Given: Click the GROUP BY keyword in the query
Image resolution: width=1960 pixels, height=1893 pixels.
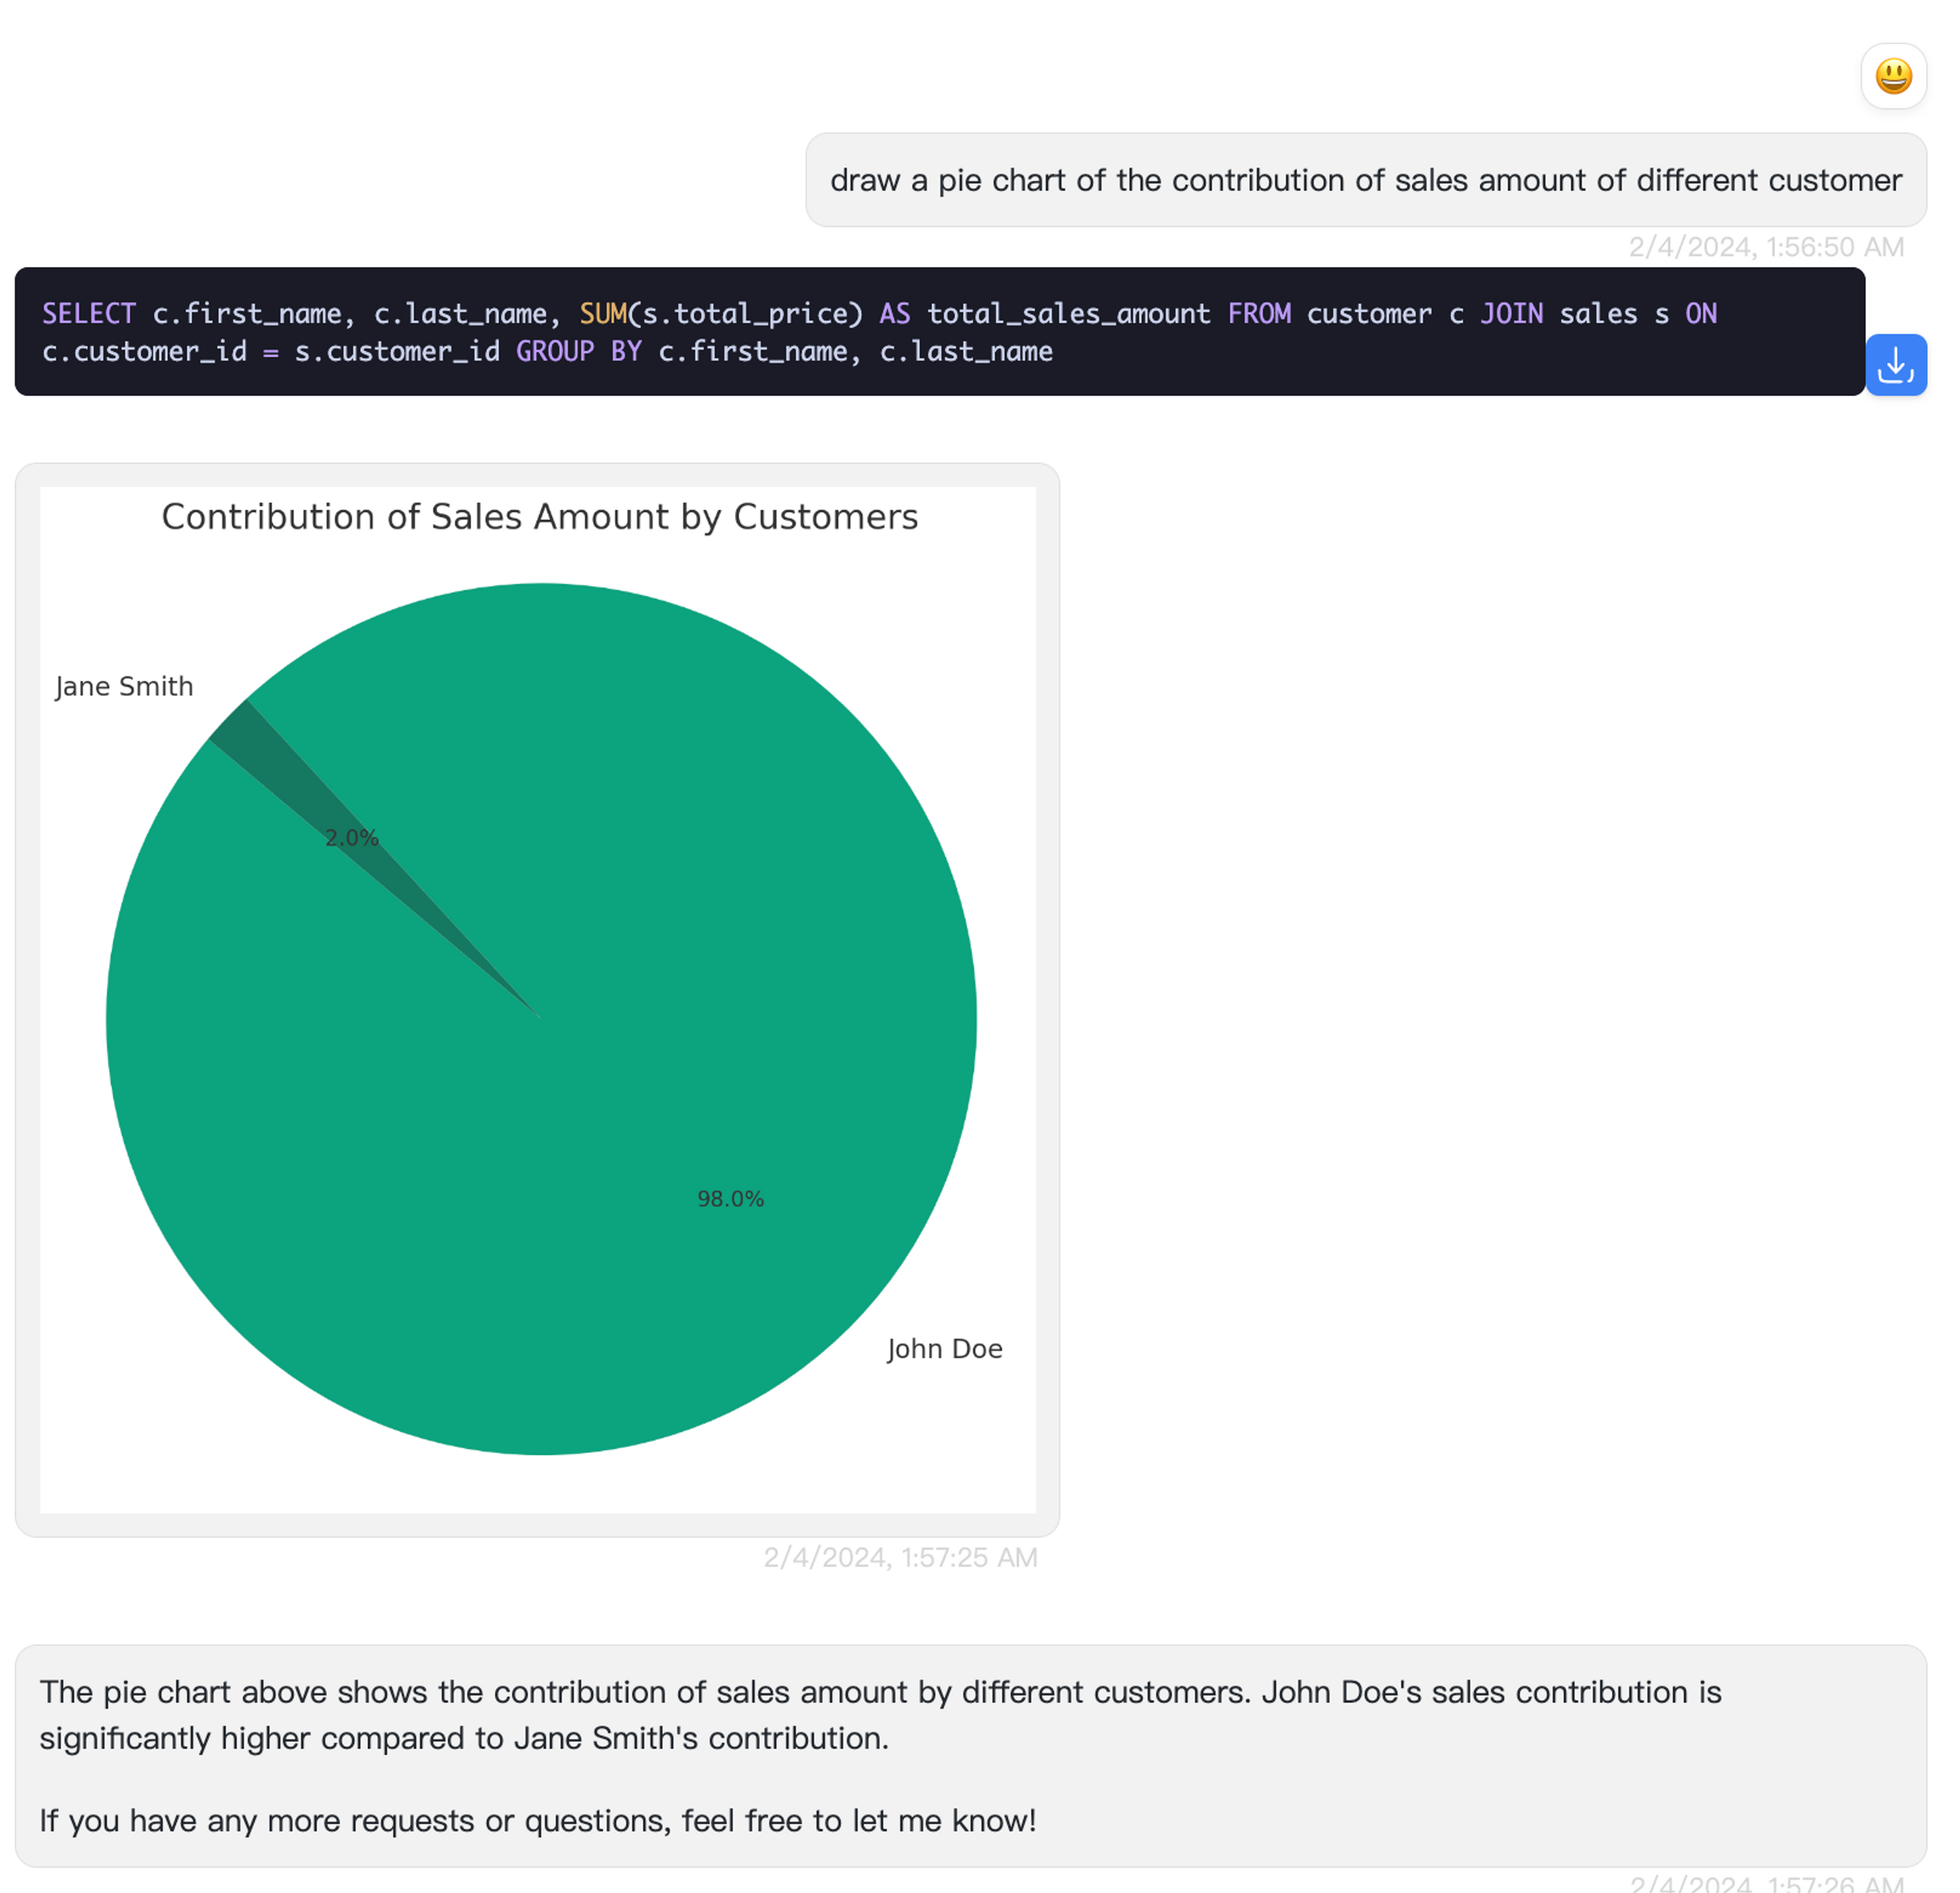Looking at the screenshot, I should pyautogui.click(x=578, y=352).
